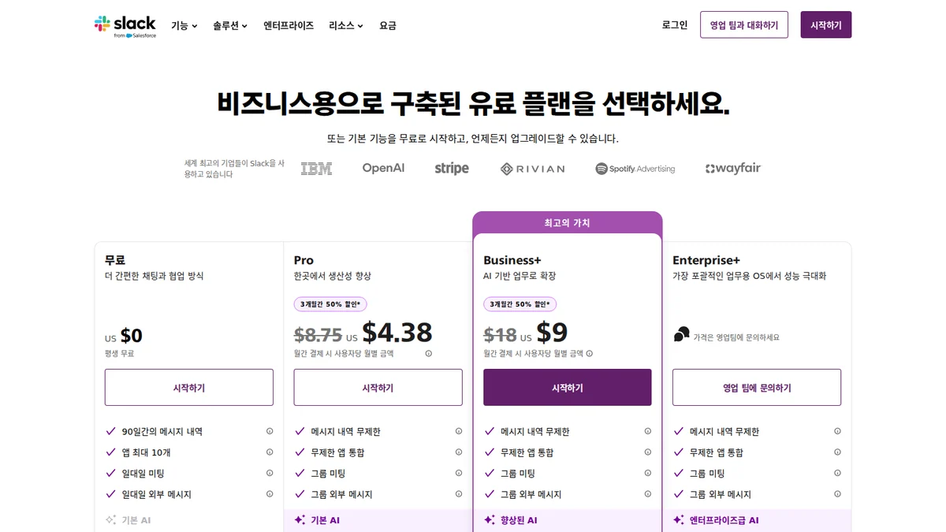Click speech bubble icon in Enterprise+ card
The width and height of the screenshot is (946, 532).
pyautogui.click(x=682, y=334)
